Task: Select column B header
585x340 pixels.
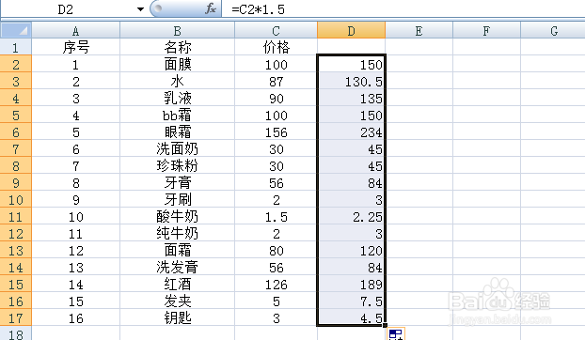Action: (x=177, y=31)
